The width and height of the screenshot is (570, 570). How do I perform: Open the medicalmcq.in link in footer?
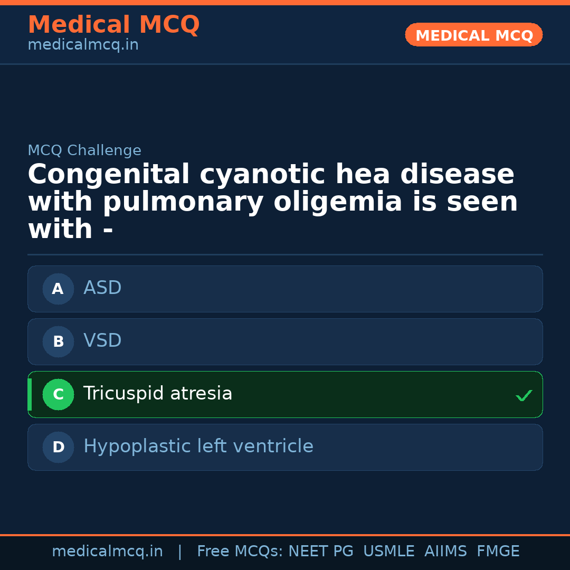[107, 552]
